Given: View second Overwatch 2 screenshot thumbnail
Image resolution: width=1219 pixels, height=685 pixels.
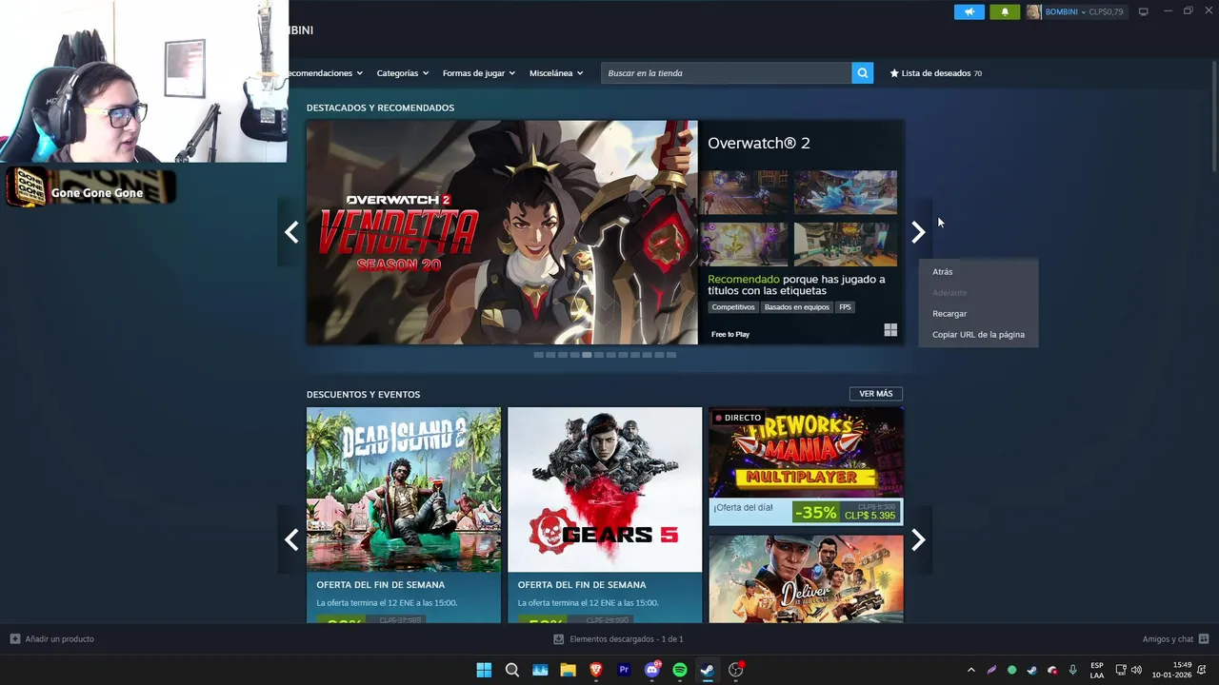Looking at the screenshot, I should tap(846, 193).
